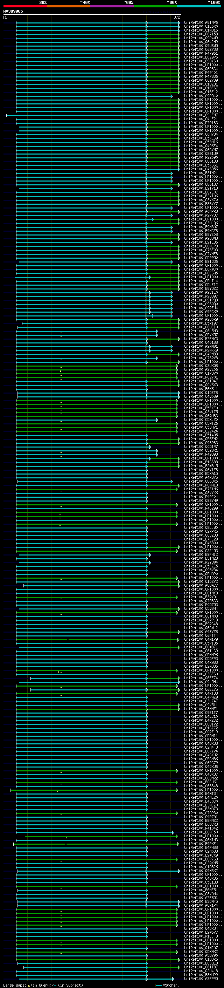224x988 pixels.
Task: Click the white query sequence bar
Action: [92, 14]
